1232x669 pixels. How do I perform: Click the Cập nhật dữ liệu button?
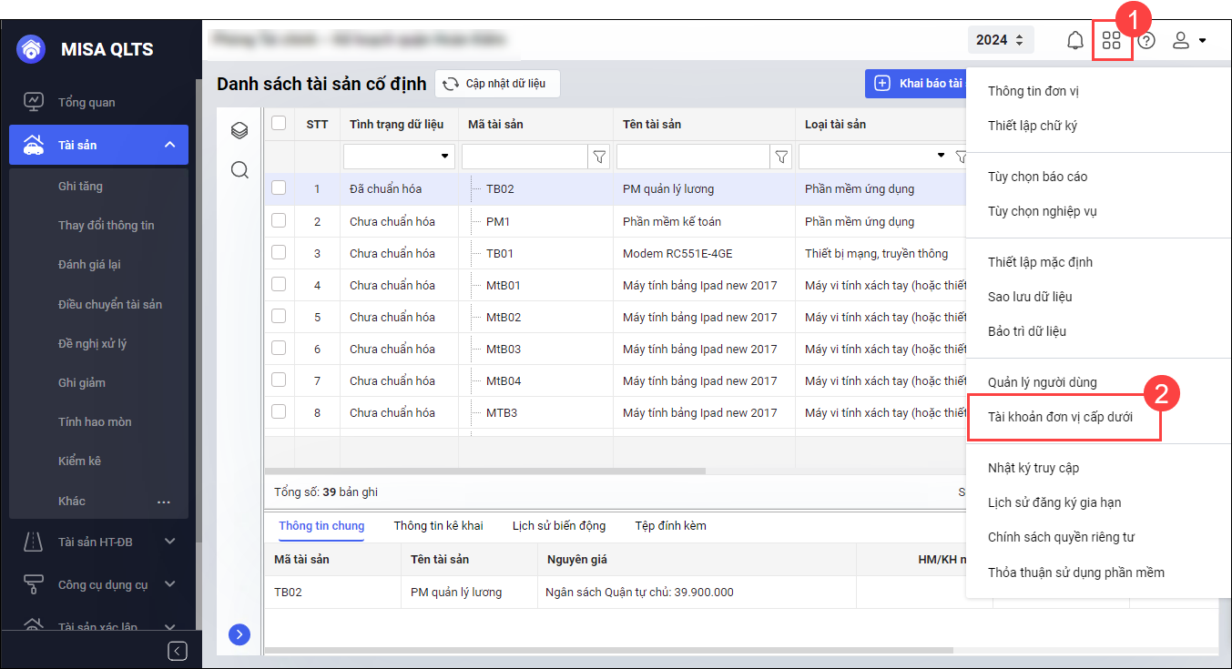coord(497,84)
